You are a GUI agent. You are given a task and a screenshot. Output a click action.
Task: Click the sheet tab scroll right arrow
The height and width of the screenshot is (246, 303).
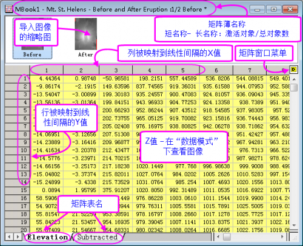tap(18, 237)
